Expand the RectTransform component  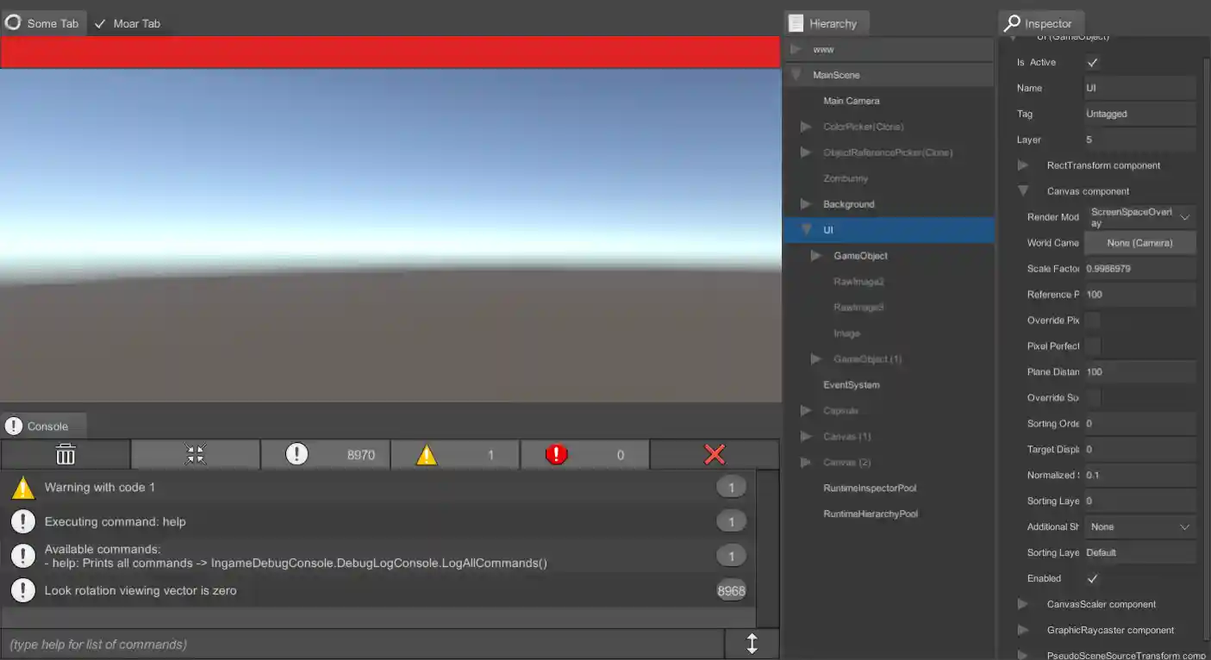1024,165
